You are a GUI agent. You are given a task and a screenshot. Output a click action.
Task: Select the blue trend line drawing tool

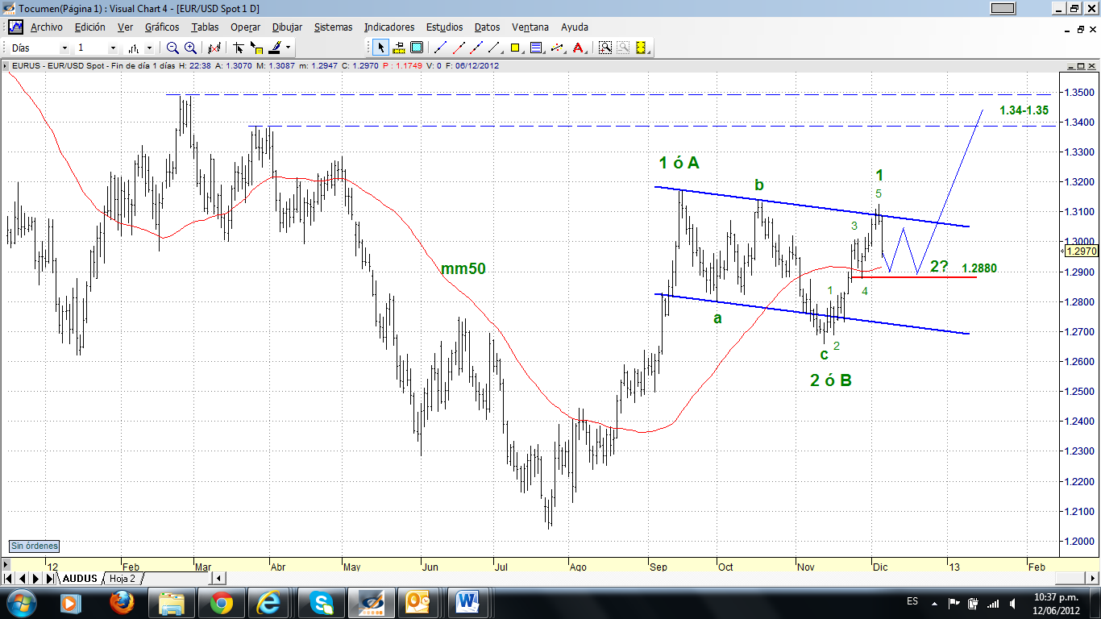[x=440, y=48]
